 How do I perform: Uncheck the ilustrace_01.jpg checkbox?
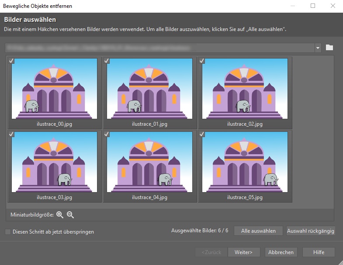click(x=107, y=61)
